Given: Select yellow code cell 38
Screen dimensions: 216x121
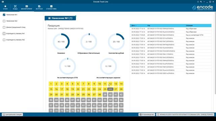Looking at the screenshot, I should click(x=100, y=94).
